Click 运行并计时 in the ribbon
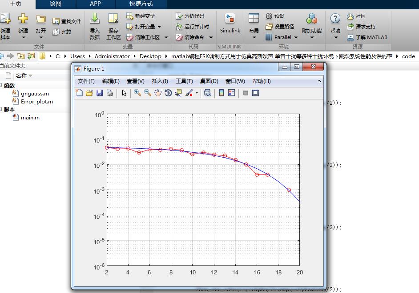The width and height of the screenshot is (419, 293). click(193, 27)
